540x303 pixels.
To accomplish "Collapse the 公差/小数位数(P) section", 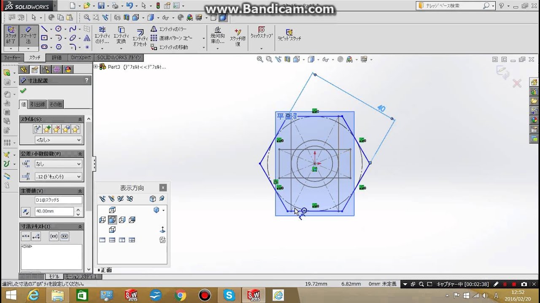I will click(x=80, y=154).
